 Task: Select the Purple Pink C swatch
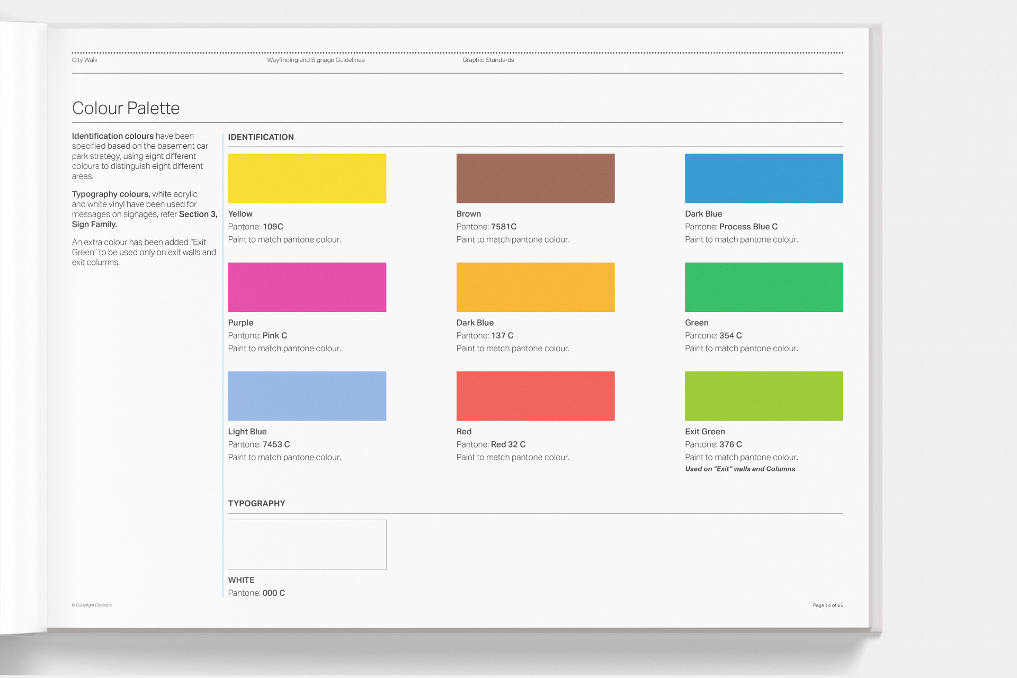(x=307, y=287)
